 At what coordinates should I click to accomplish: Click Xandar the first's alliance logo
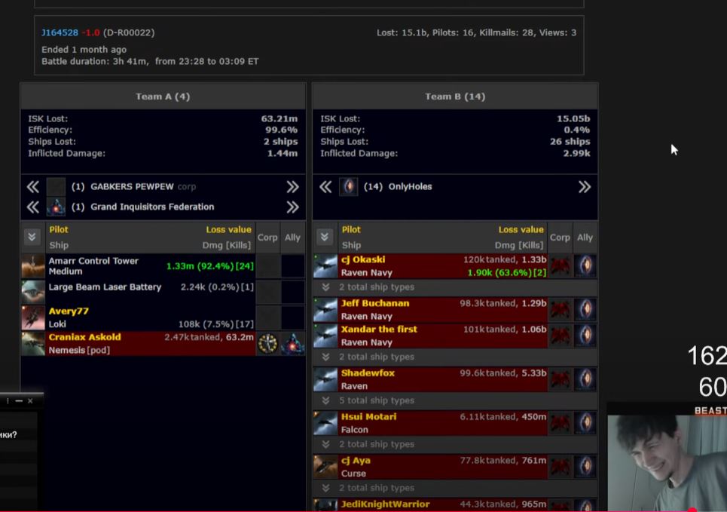pyautogui.click(x=585, y=336)
